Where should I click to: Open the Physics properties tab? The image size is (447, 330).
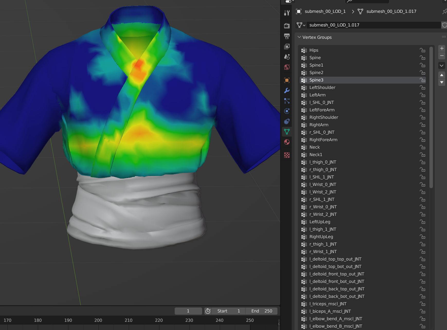pos(287,111)
